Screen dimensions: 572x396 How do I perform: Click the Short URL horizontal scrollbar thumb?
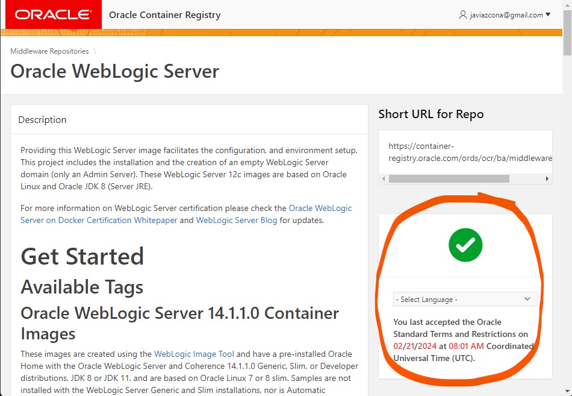coord(449,178)
